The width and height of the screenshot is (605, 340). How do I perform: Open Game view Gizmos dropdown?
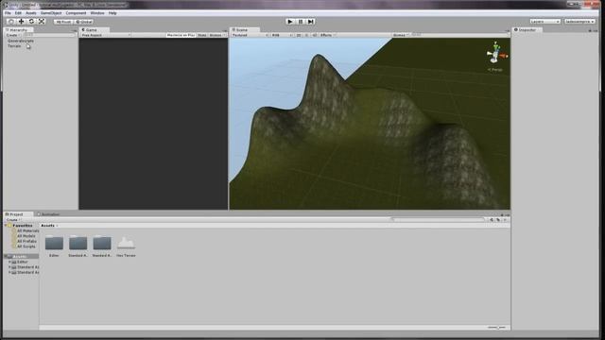pos(217,35)
